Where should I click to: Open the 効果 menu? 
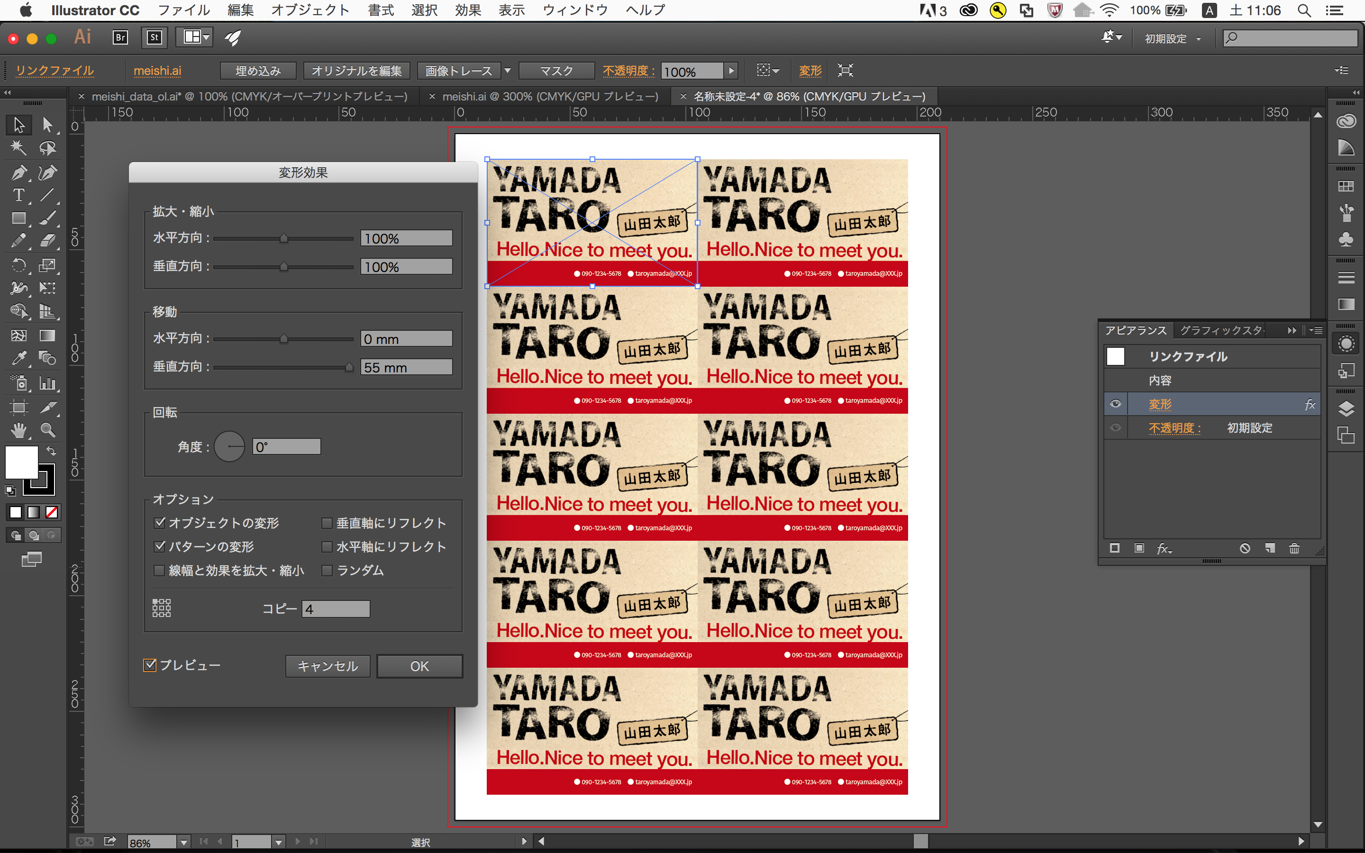pyautogui.click(x=468, y=10)
